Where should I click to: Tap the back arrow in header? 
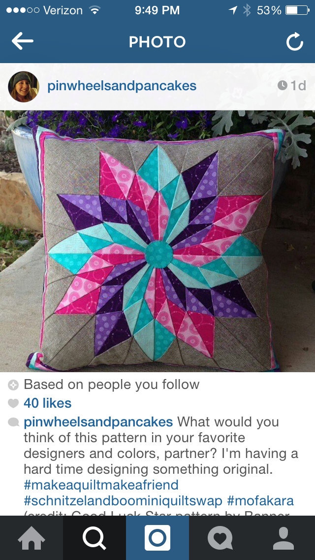click(23, 41)
